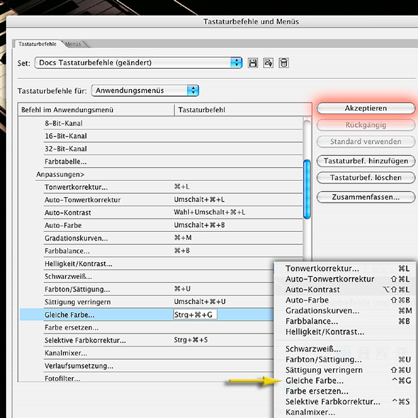Open the Set dropdown menu

pyautogui.click(x=236, y=63)
